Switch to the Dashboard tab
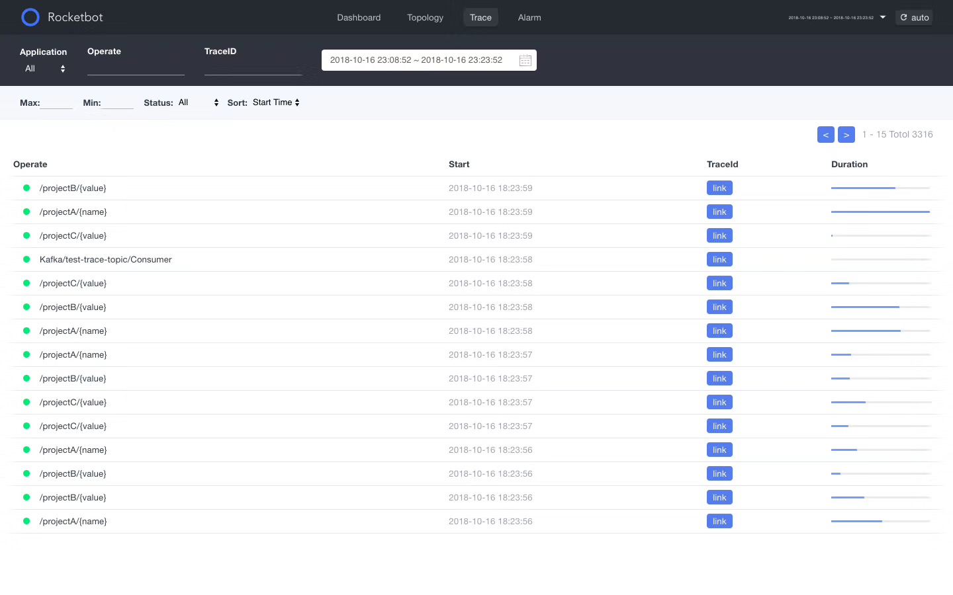The image size is (953, 595). [359, 17]
